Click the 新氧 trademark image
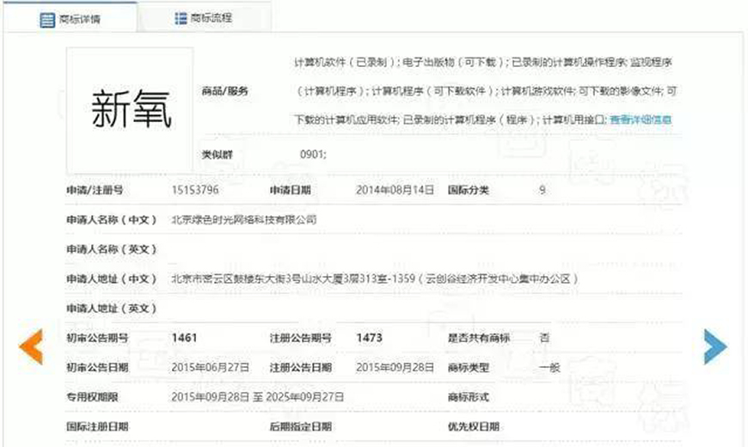The image size is (748, 447). coord(130,109)
